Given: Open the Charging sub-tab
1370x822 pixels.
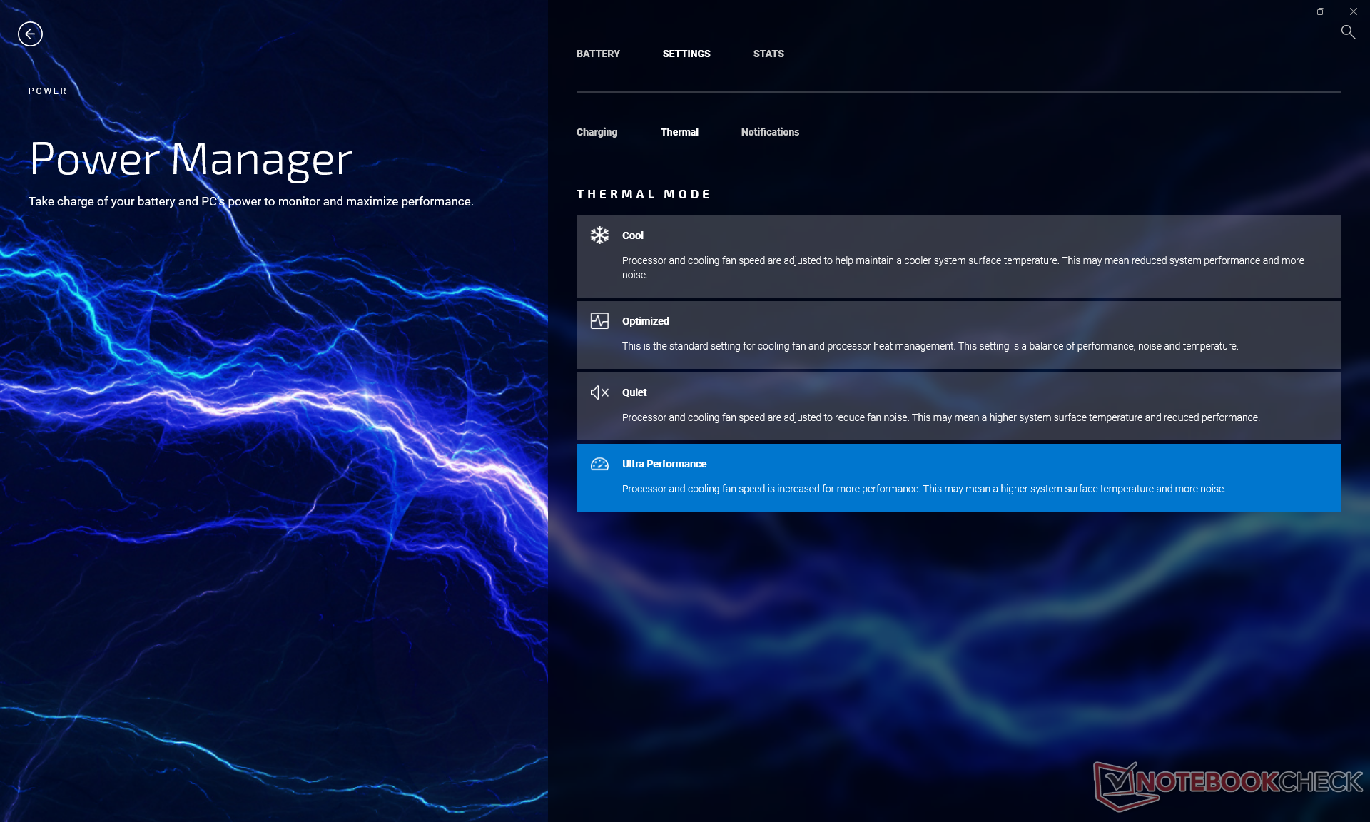Looking at the screenshot, I should click(x=597, y=132).
